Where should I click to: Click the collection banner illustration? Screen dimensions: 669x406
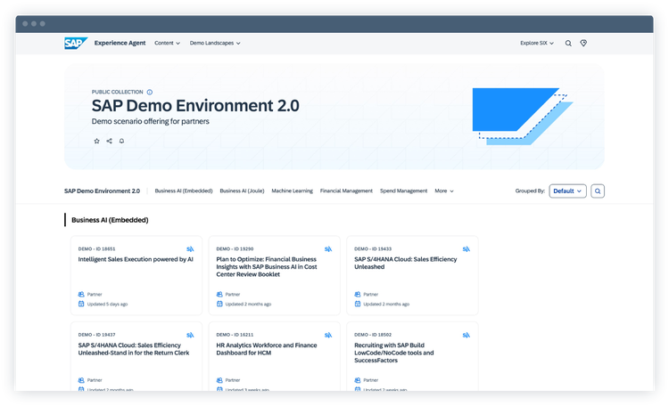pyautogui.click(x=523, y=117)
